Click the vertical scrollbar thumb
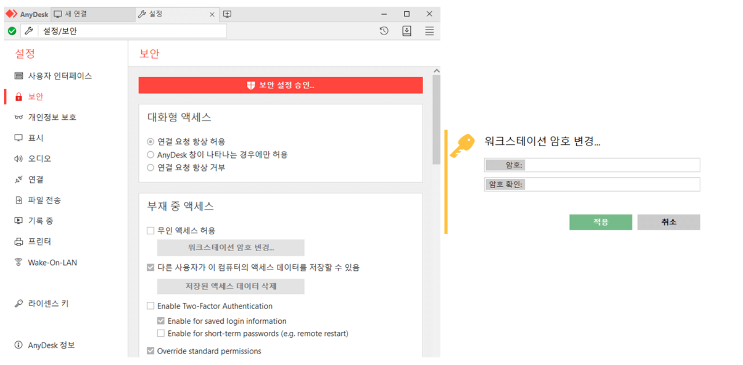Image resolution: width=743 pixels, height=365 pixels. (x=436, y=119)
